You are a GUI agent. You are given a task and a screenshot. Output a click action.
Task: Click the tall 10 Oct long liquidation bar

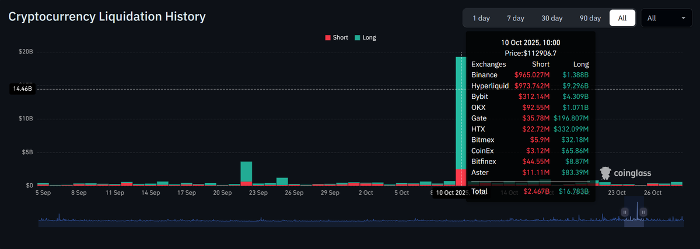461,113
